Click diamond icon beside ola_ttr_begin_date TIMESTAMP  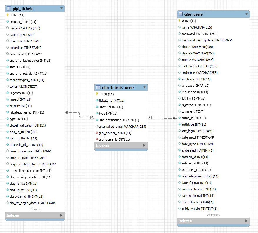(8, 203)
